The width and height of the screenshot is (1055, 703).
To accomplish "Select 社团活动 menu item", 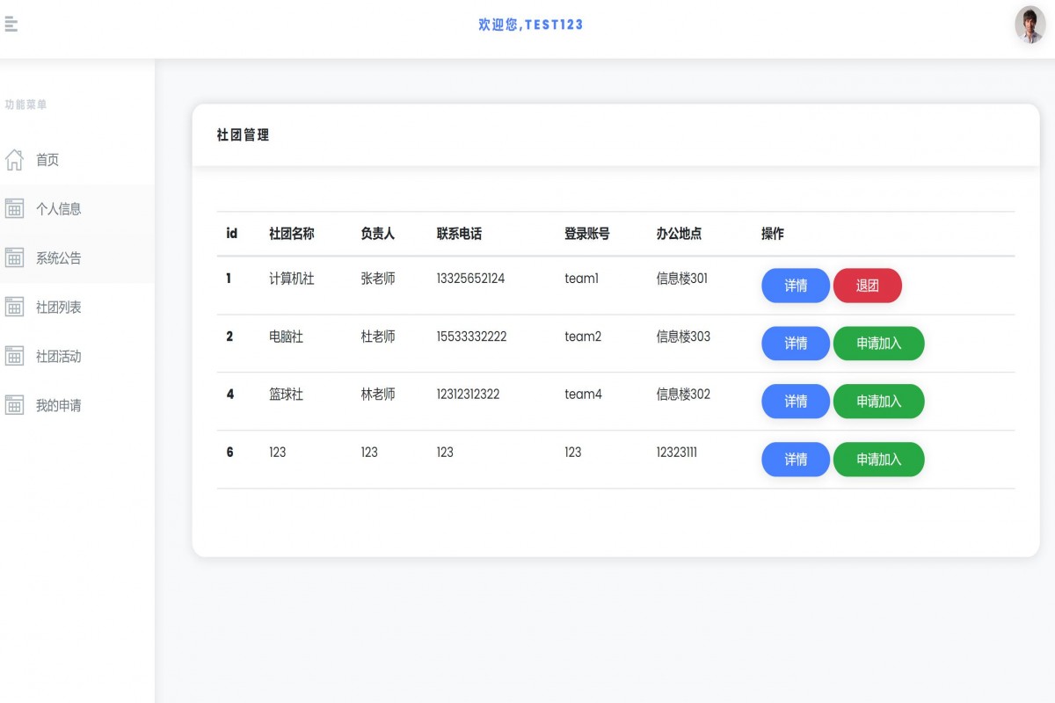I will pyautogui.click(x=58, y=355).
